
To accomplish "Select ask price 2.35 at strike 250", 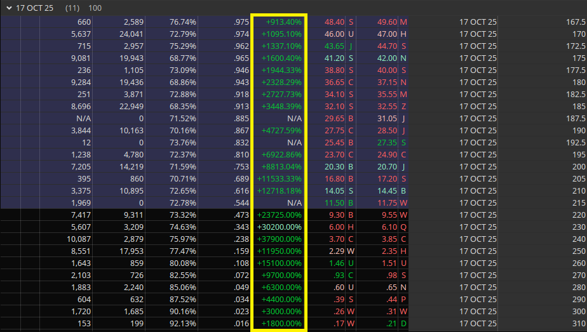I will click(388, 251).
